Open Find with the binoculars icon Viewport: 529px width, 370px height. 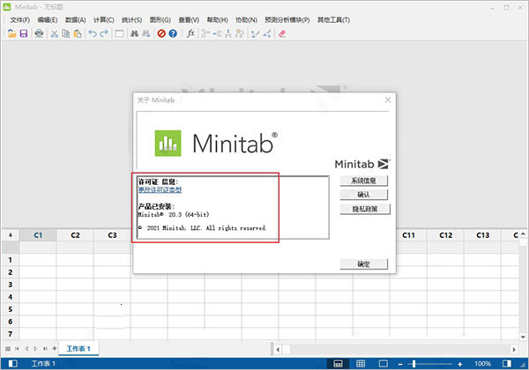[x=134, y=33]
